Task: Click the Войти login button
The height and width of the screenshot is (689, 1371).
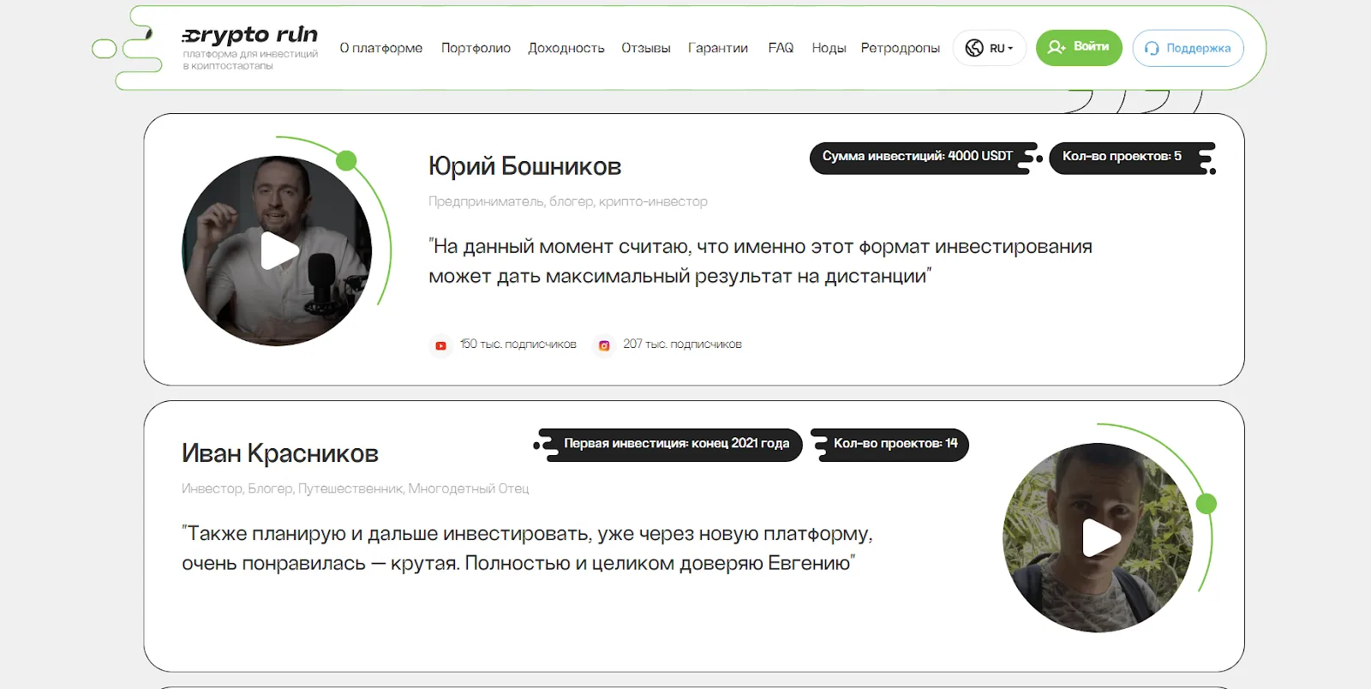Action: click(x=1079, y=47)
